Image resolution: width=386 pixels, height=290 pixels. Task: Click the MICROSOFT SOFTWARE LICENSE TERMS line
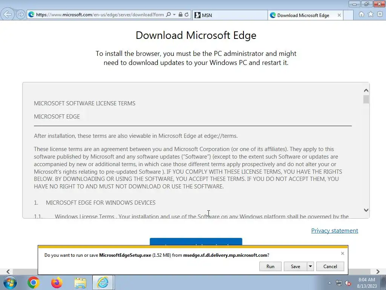click(85, 103)
